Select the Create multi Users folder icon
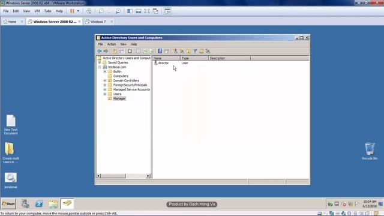Image resolution: width=384 pixels, height=216 pixels. point(11,153)
